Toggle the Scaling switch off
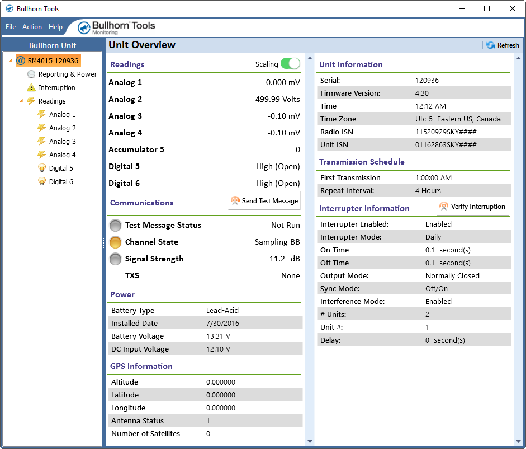The height and width of the screenshot is (449, 526). [x=290, y=63]
